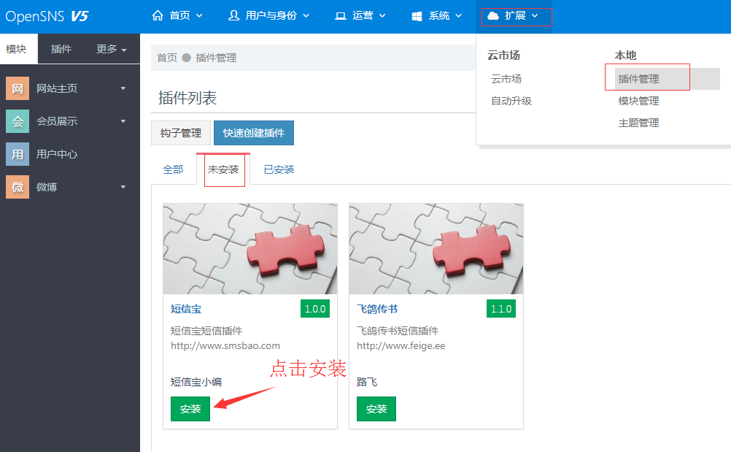Click the 快速创建插件 button

point(254,133)
